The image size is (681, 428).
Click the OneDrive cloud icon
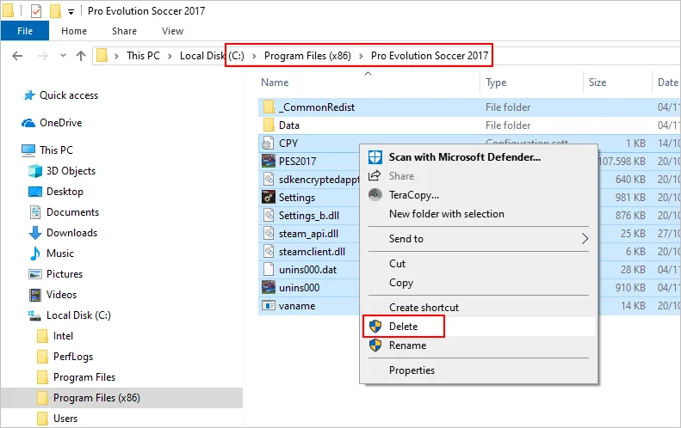(x=28, y=123)
